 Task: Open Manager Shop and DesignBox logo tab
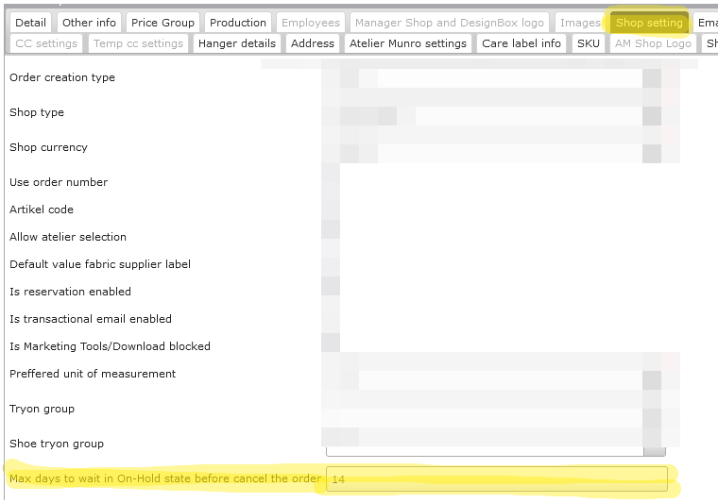tap(449, 23)
